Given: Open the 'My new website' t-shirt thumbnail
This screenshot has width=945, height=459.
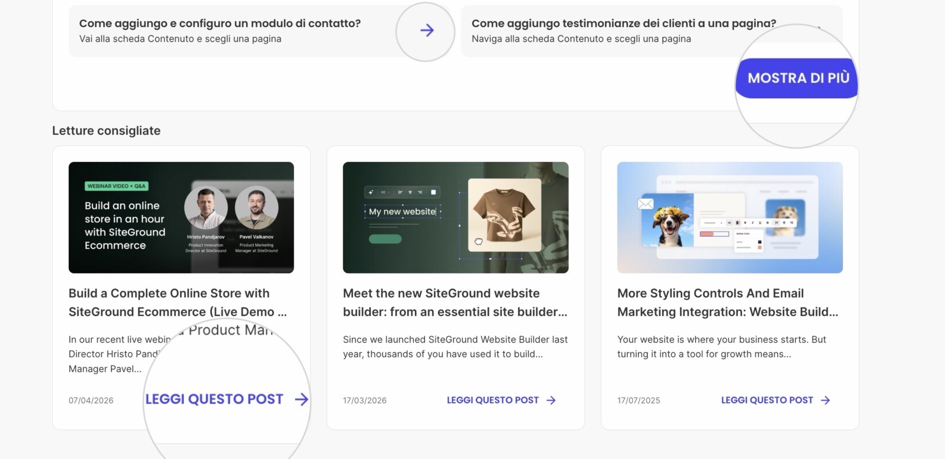Looking at the screenshot, I should click(x=456, y=218).
